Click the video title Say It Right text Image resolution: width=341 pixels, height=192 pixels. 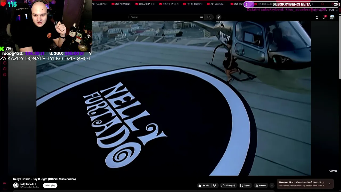pos(44,179)
